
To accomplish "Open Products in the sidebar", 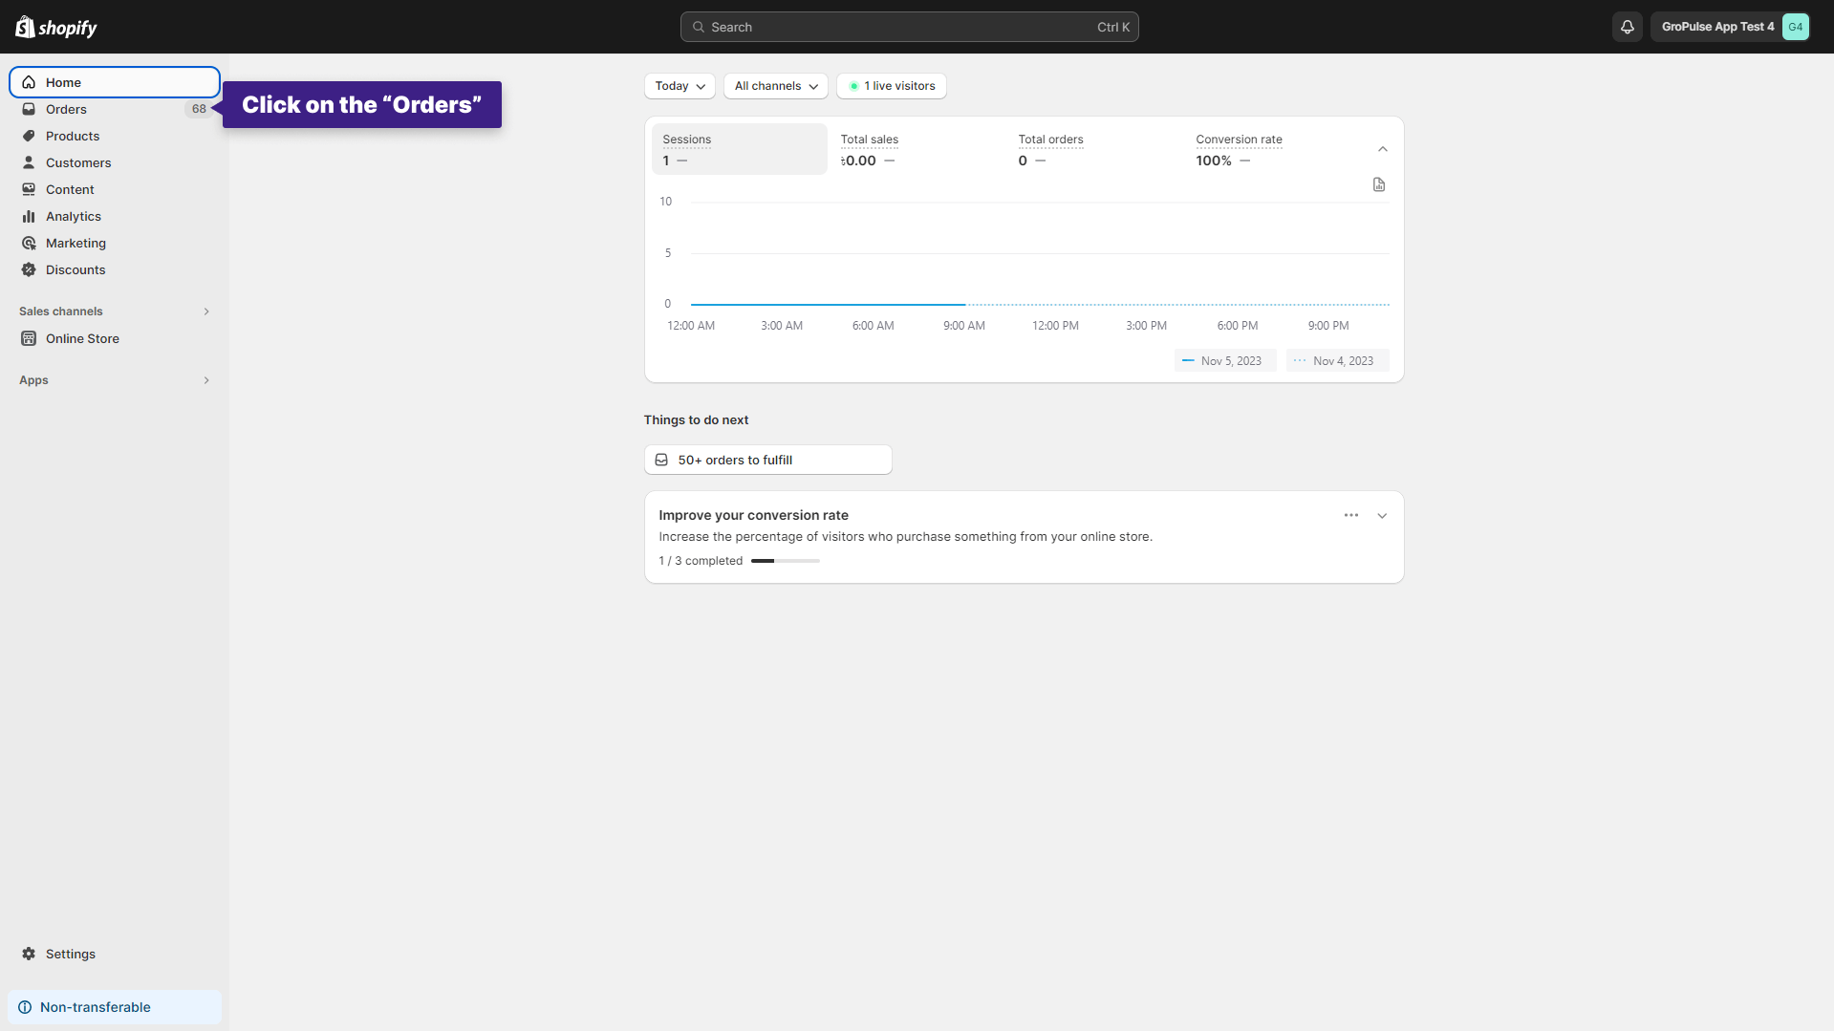I will (x=115, y=136).
